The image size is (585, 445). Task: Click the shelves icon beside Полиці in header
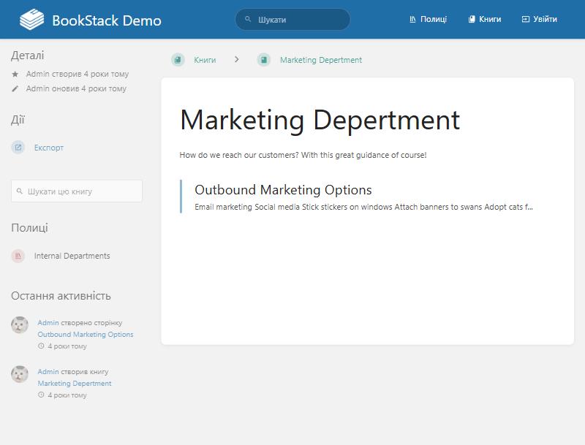coord(412,20)
